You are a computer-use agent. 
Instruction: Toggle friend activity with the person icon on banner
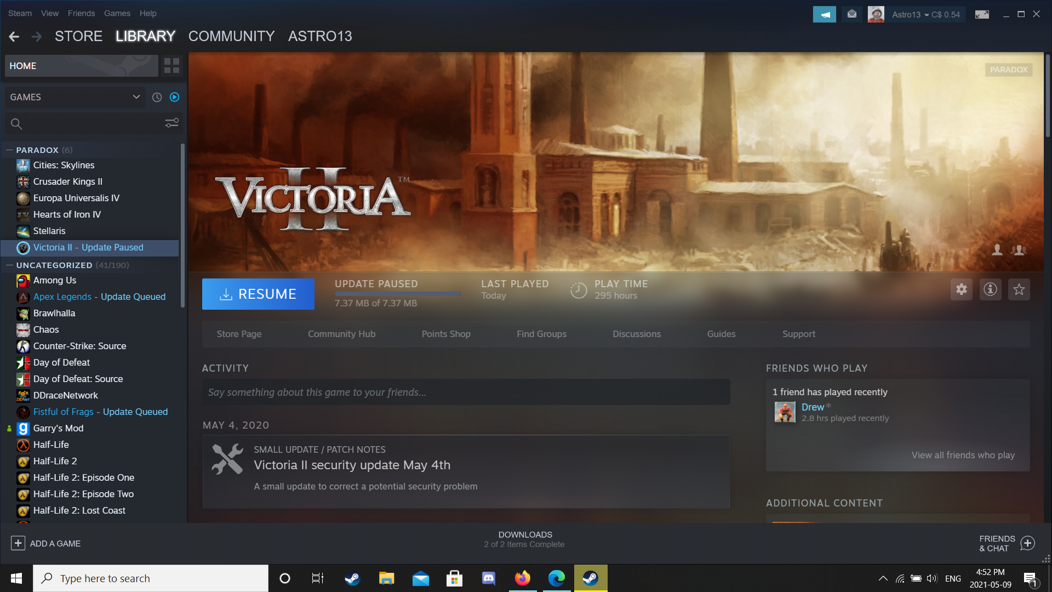(996, 250)
